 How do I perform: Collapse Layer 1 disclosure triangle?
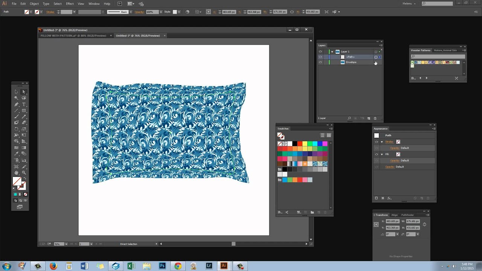(332, 52)
